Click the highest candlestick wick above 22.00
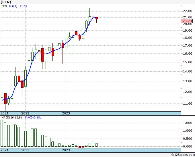The image size is (195, 157). (90, 12)
